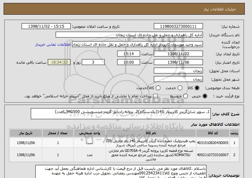252x178 pixels.
Task: Click the شرح کلی نیاز text box
Action: (x=121, y=114)
